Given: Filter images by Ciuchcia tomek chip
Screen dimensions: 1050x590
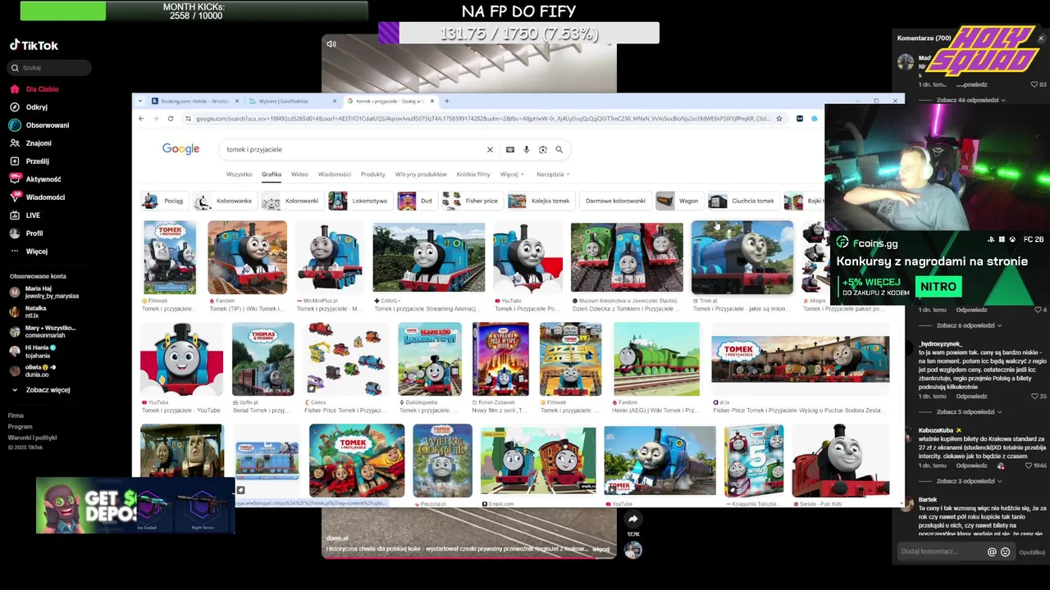Looking at the screenshot, I should point(742,201).
